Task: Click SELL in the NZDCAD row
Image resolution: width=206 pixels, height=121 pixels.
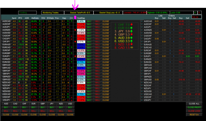Action: 97,83
